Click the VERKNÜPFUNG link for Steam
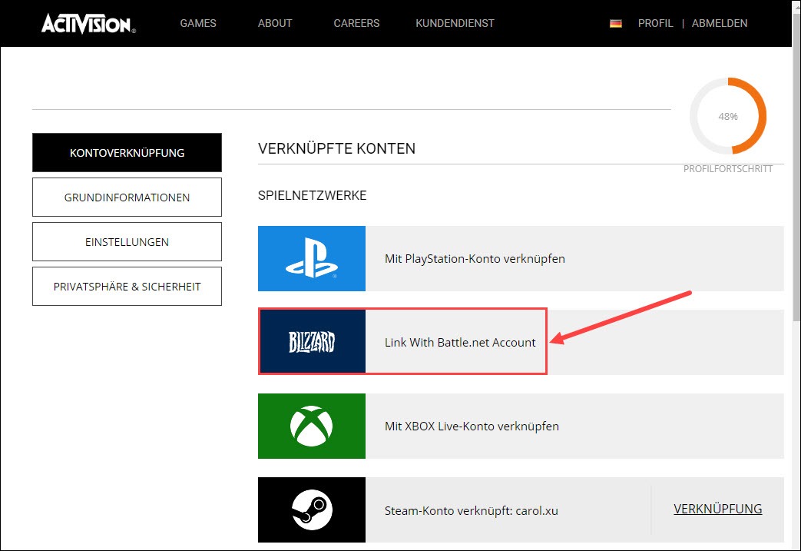Screen dimensions: 801x551 (718, 509)
